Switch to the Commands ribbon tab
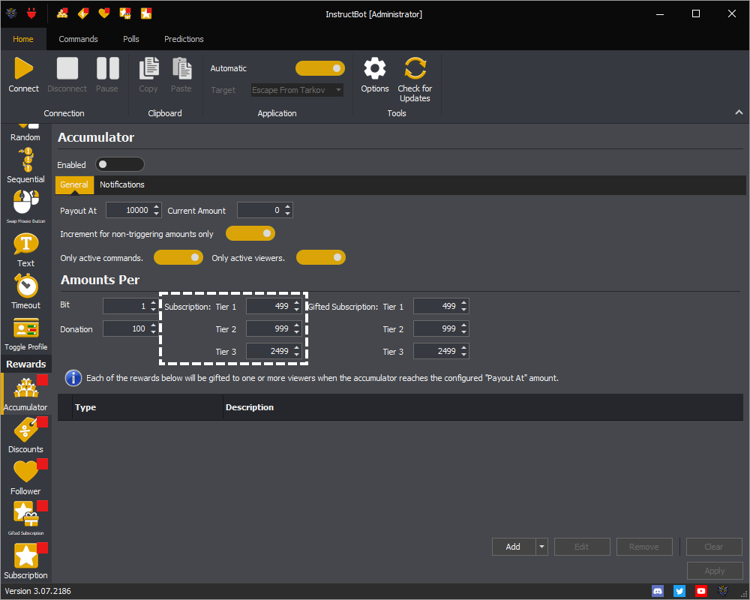 tap(79, 39)
